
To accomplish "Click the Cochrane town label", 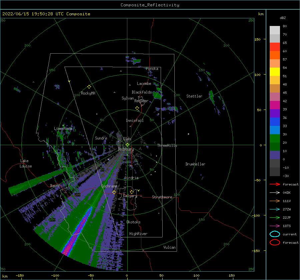I will pyautogui.click(x=109, y=186).
